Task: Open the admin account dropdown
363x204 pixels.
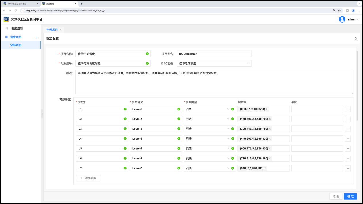Action: 353,19
